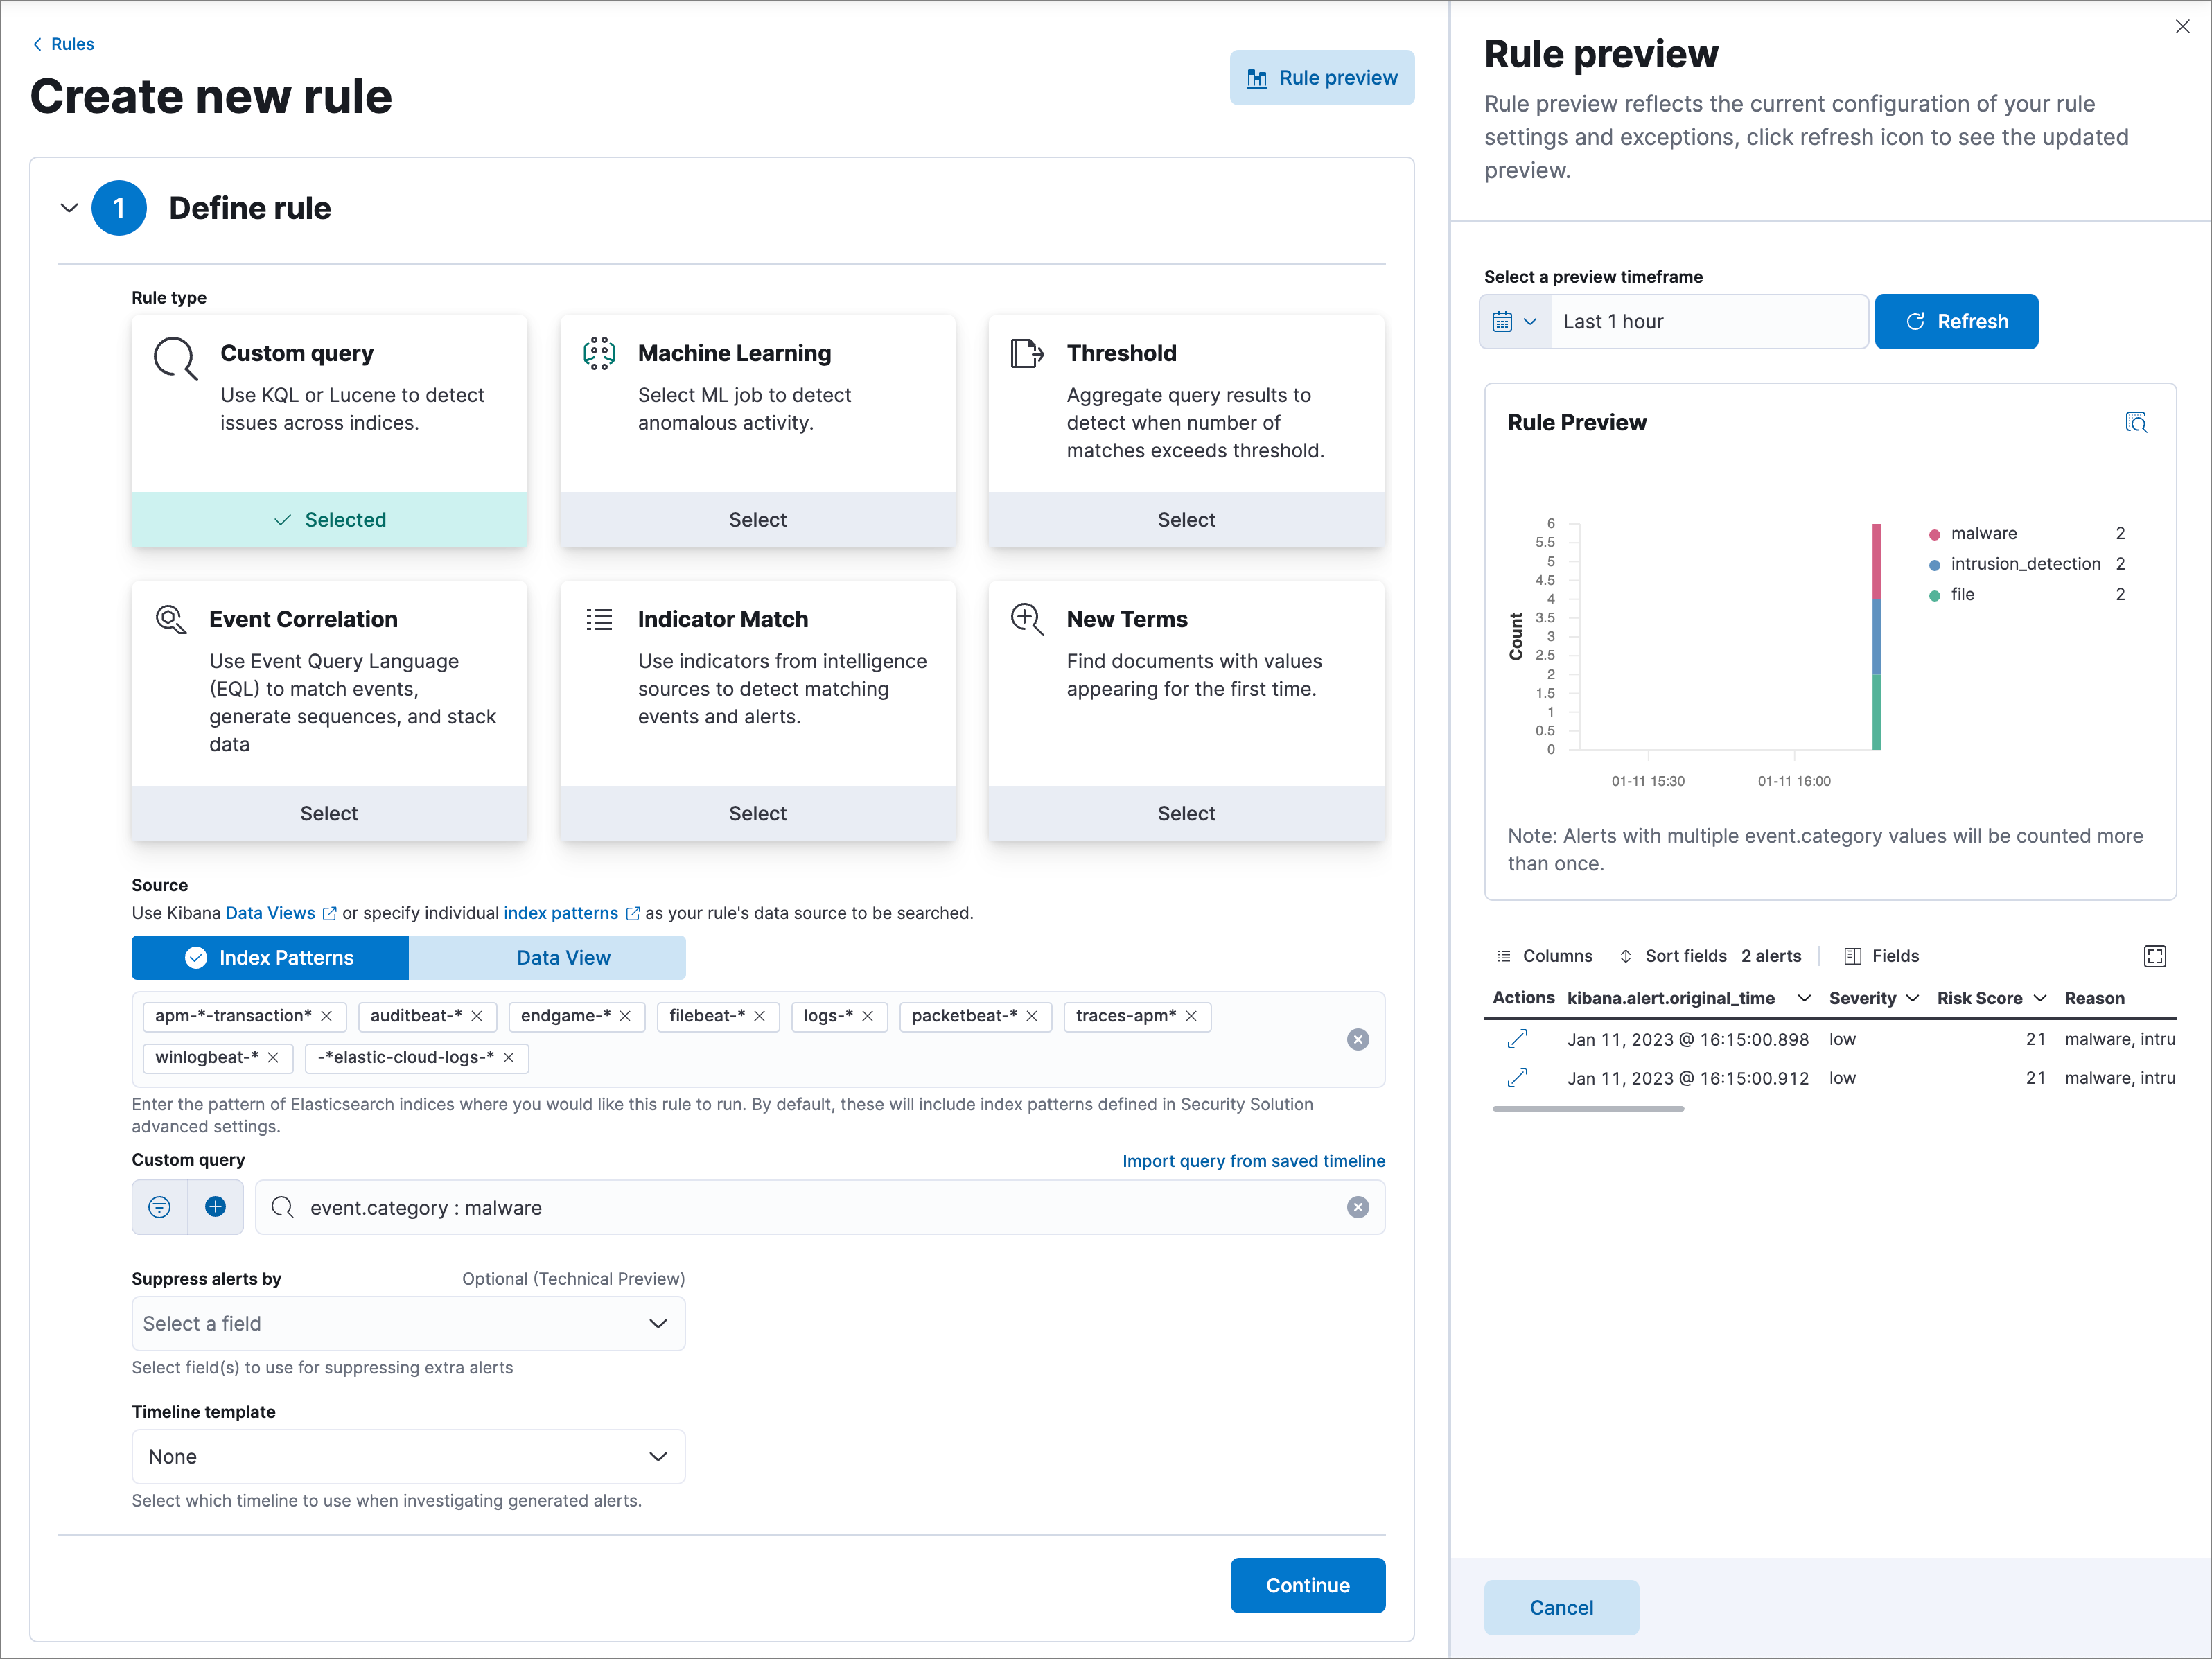Switch source to Data View tab
This screenshot has width=2212, height=1659.
pyautogui.click(x=563, y=957)
